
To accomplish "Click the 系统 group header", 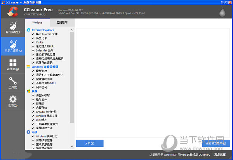I will tap(34, 91).
